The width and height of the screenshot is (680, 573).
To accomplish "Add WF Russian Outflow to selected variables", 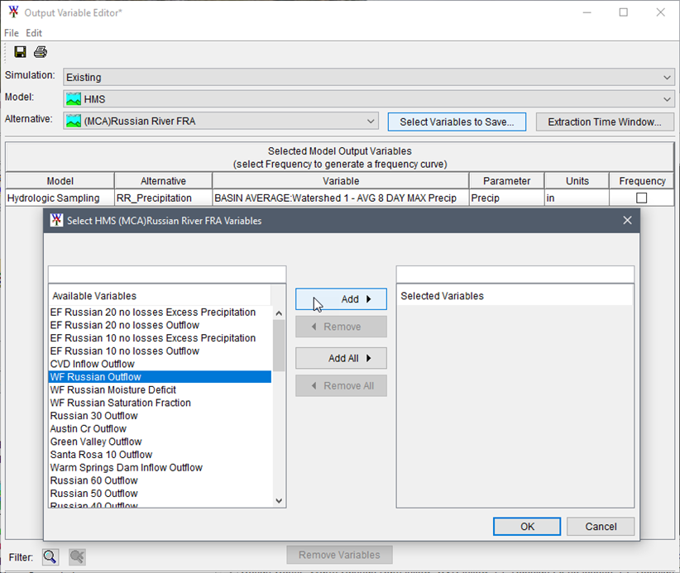I will [341, 299].
